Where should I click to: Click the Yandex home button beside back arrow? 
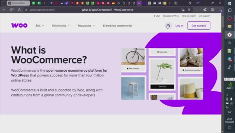click(x=12, y=10)
